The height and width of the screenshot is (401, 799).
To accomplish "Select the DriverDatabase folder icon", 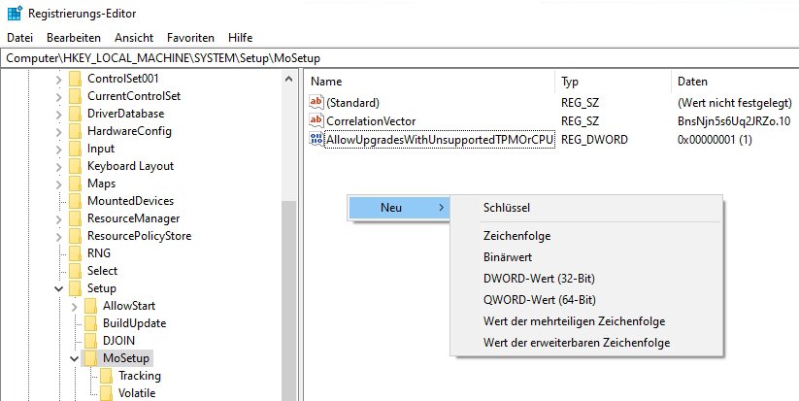I will [x=75, y=114].
